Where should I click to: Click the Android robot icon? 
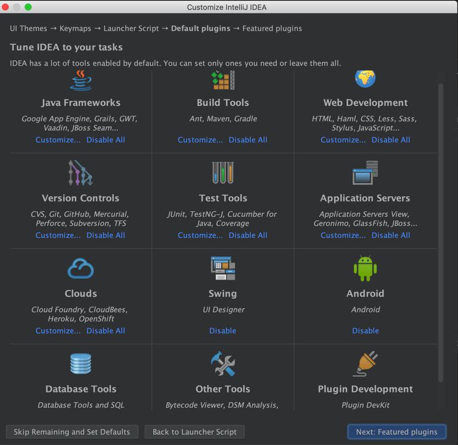[x=365, y=268]
